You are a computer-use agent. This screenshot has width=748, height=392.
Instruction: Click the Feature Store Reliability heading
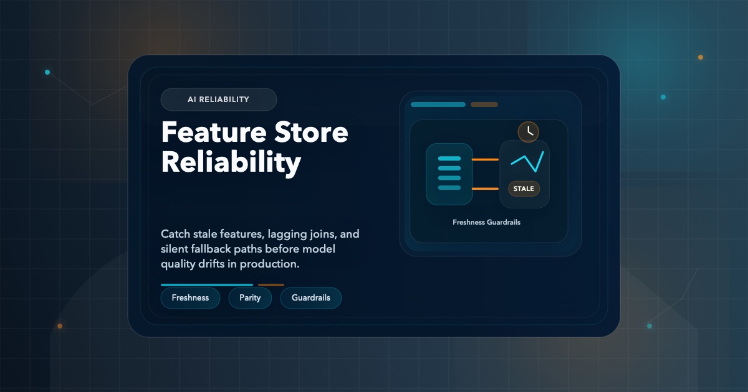pos(254,147)
